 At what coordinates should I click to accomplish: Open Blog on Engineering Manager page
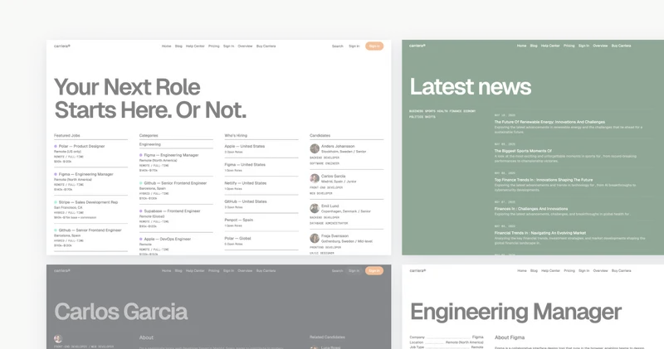[x=534, y=271]
